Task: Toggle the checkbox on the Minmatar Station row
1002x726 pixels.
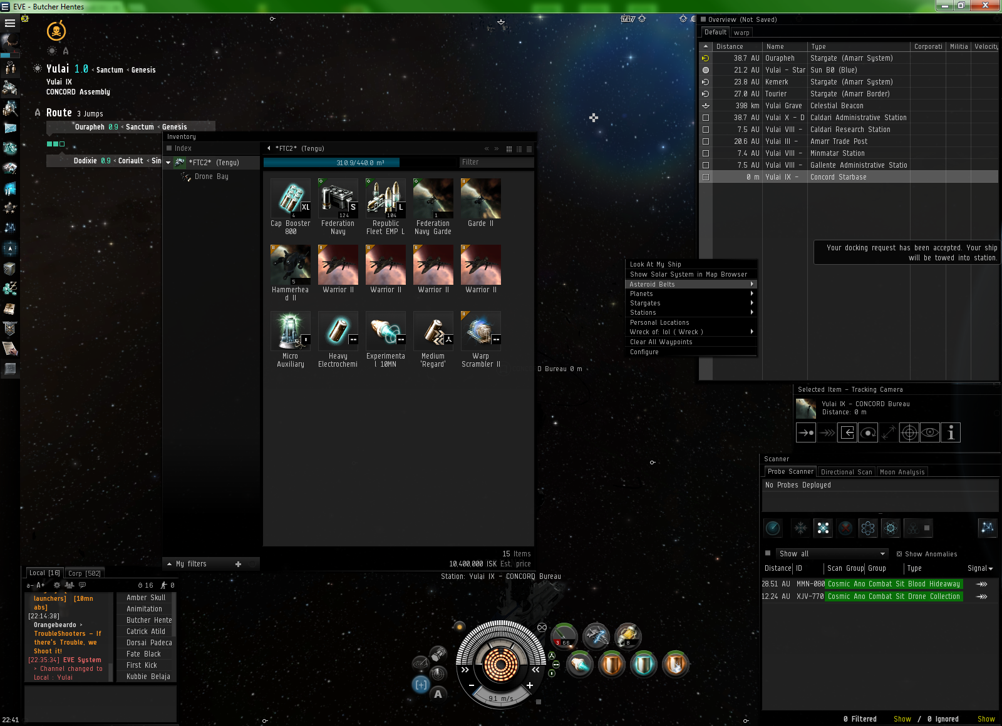Action: pos(706,153)
